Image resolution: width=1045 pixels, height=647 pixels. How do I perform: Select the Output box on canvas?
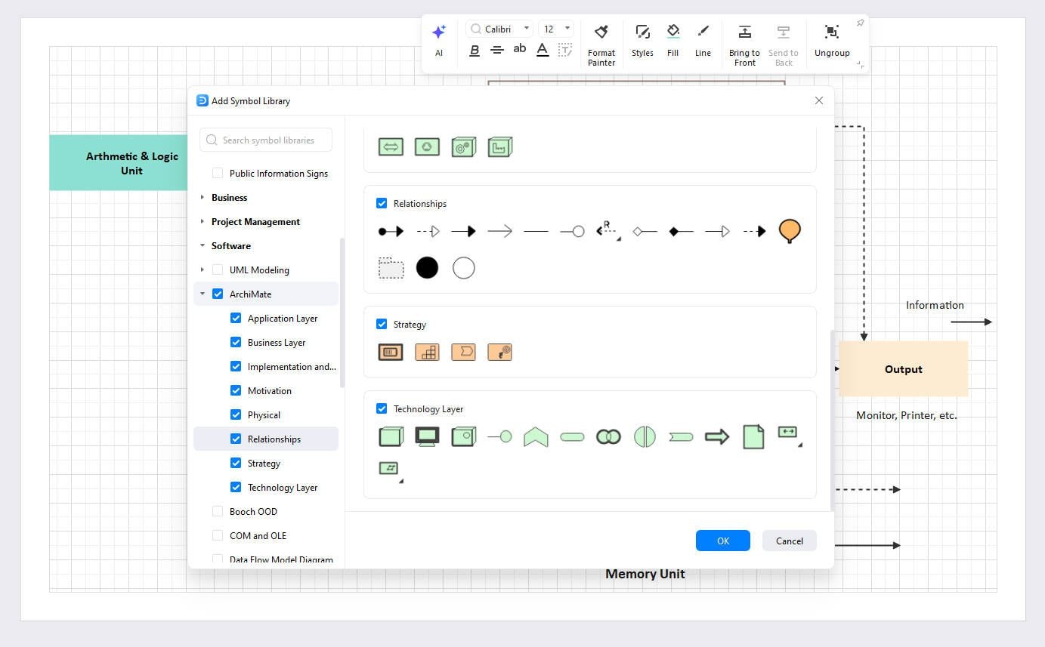[x=904, y=369]
